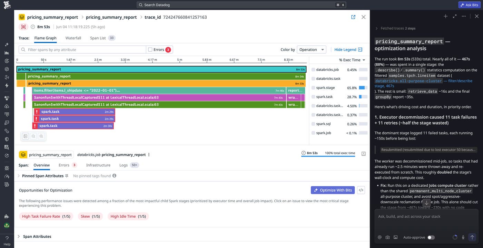The height and width of the screenshot is (248, 483).
Task: Click the @ mention icon in chat box
Action: pyautogui.click(x=379, y=237)
